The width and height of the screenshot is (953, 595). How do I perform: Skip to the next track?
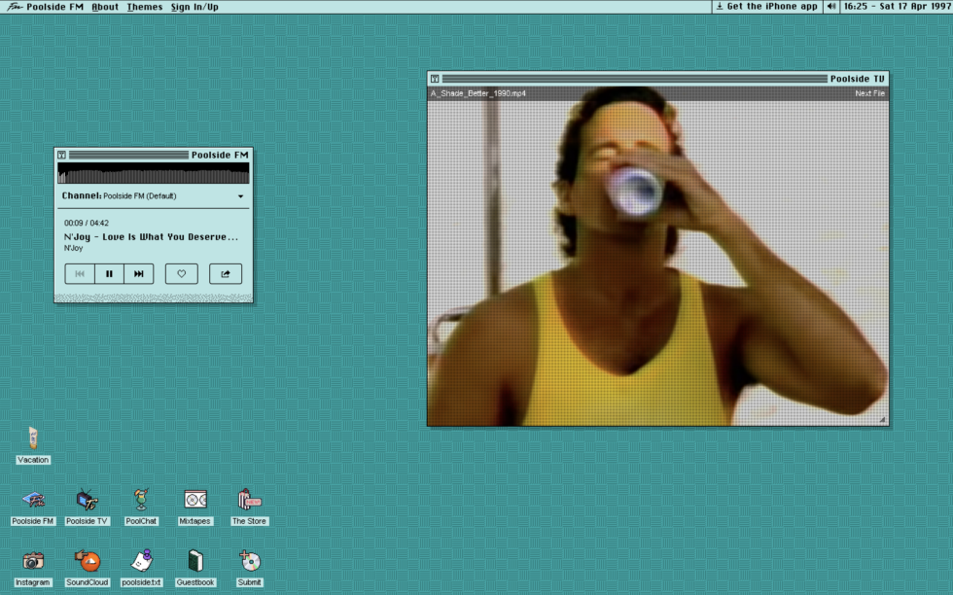(x=139, y=274)
